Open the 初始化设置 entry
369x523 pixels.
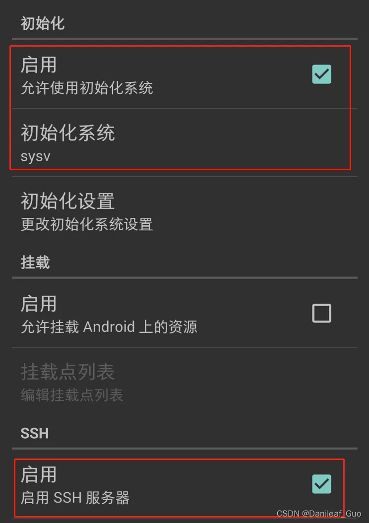pos(184,211)
